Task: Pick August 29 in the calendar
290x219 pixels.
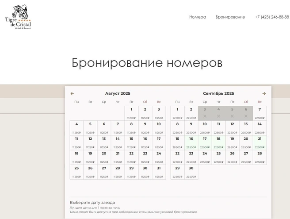Action: pos(131,172)
